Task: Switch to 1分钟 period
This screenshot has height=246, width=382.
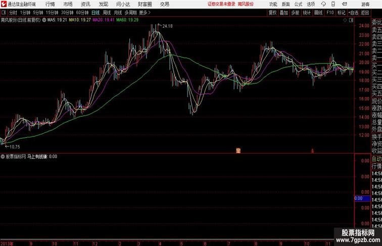Action: [x=25, y=13]
